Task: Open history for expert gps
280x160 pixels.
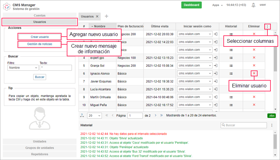Action: 231,58
